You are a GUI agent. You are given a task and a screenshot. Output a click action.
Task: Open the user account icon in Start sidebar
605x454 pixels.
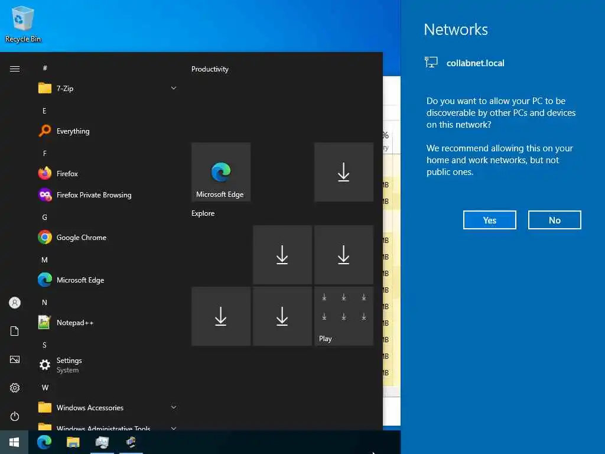[x=15, y=303]
